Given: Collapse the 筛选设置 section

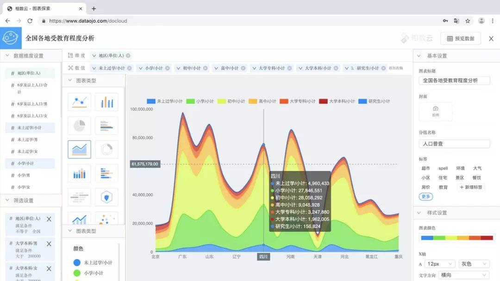Looking at the screenshot, I should pos(7,200).
